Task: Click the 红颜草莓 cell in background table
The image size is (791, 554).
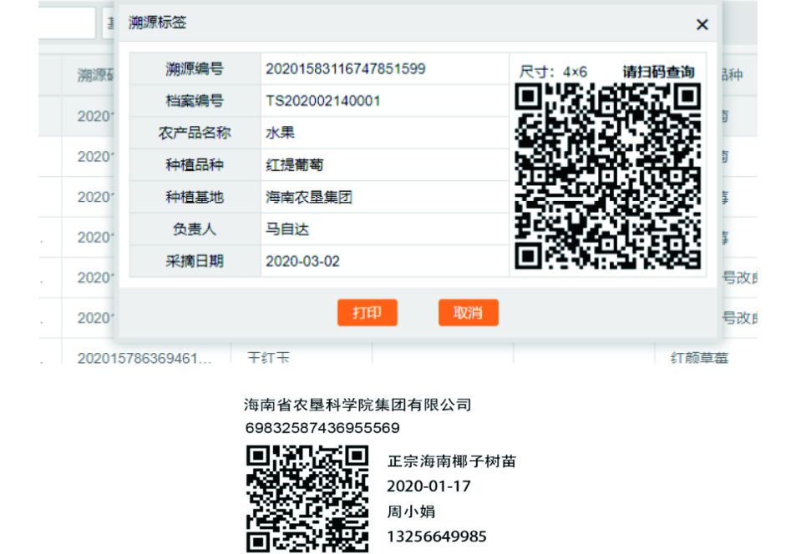Action: tap(699, 358)
